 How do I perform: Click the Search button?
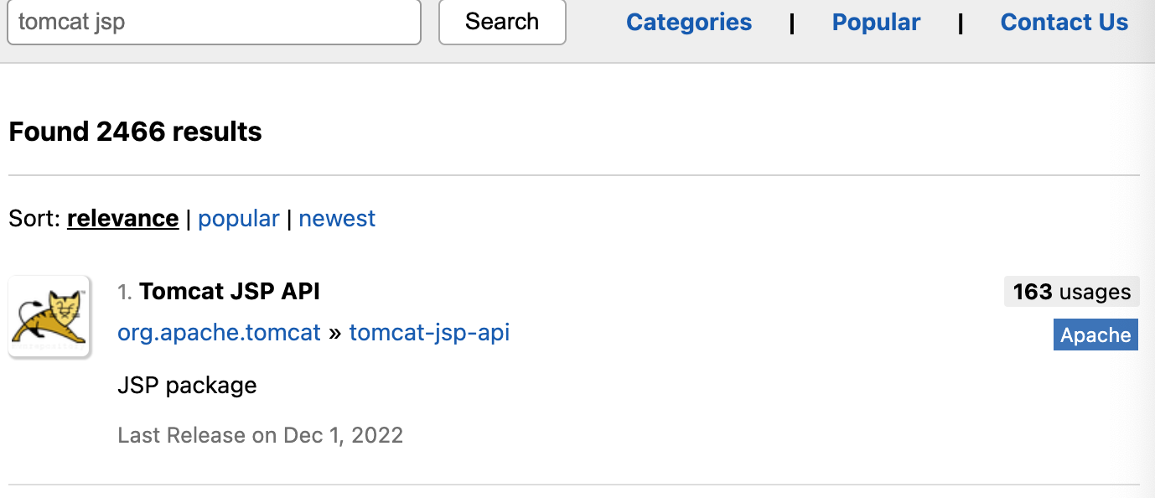point(502,21)
